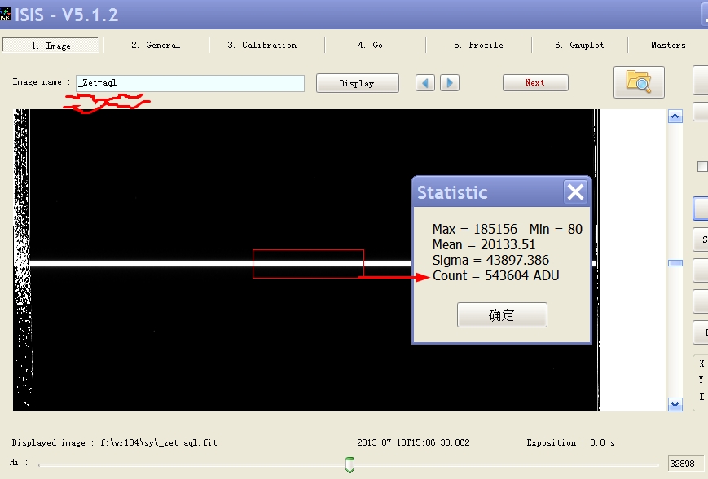
Task: Go to the 4. Go tab
Action: [x=370, y=46]
